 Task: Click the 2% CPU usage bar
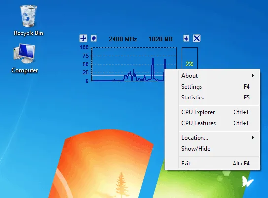pos(190,59)
